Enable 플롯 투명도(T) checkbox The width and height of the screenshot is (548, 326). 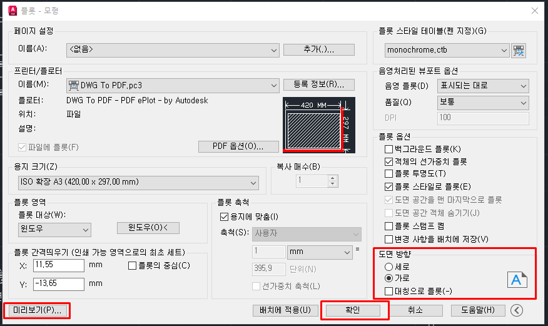(388, 174)
